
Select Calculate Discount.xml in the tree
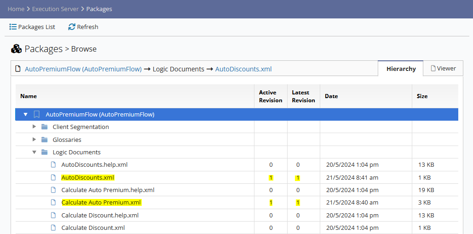[93, 228]
